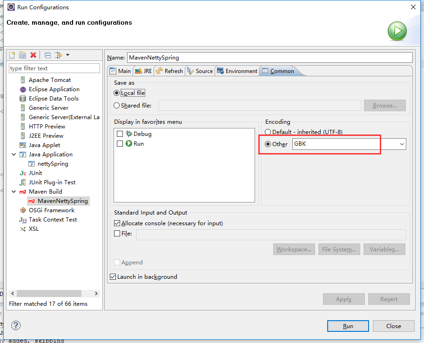Screen dimensions: 424x343
Task: Collapse all entries in the configuration tree
Action: tap(47, 55)
